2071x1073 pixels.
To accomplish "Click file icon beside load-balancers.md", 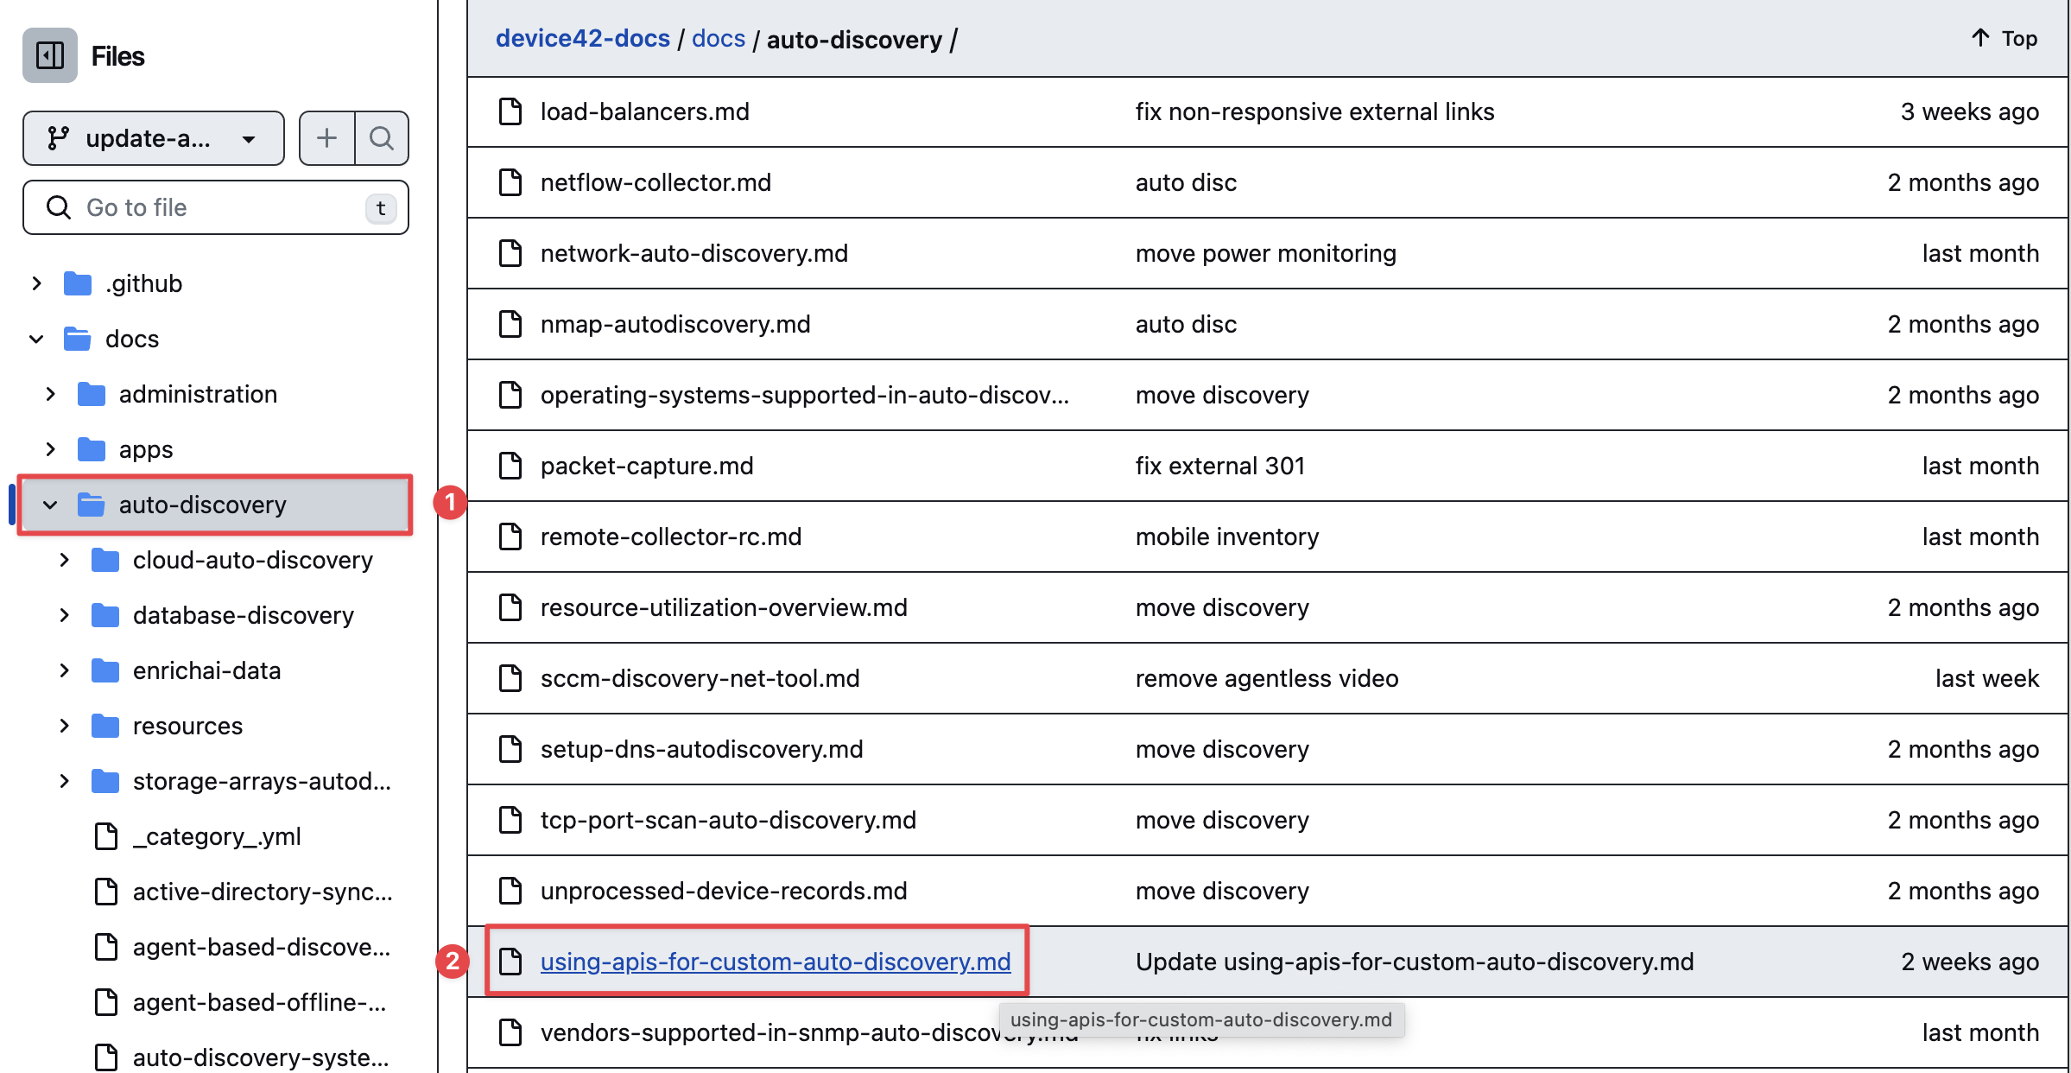I will coord(510,111).
